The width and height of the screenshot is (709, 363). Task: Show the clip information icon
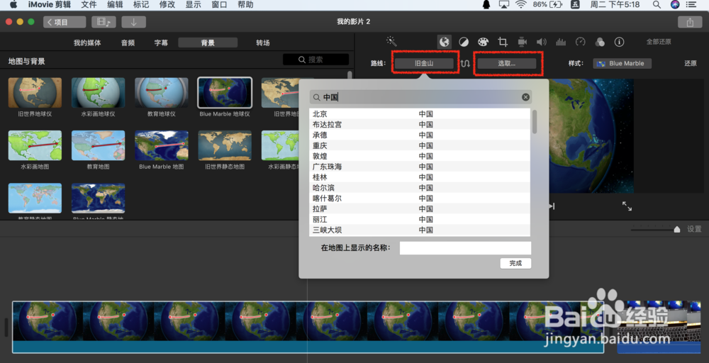(x=619, y=42)
